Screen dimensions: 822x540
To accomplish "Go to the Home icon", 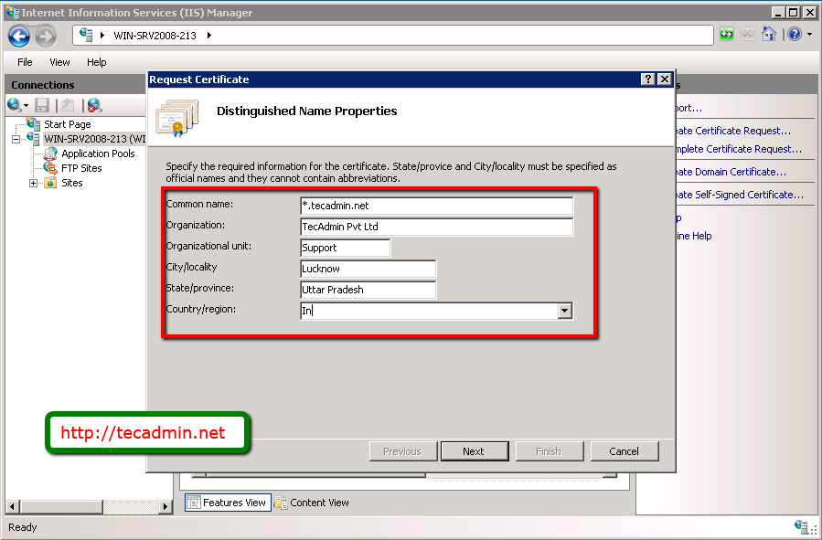I will pos(769,35).
